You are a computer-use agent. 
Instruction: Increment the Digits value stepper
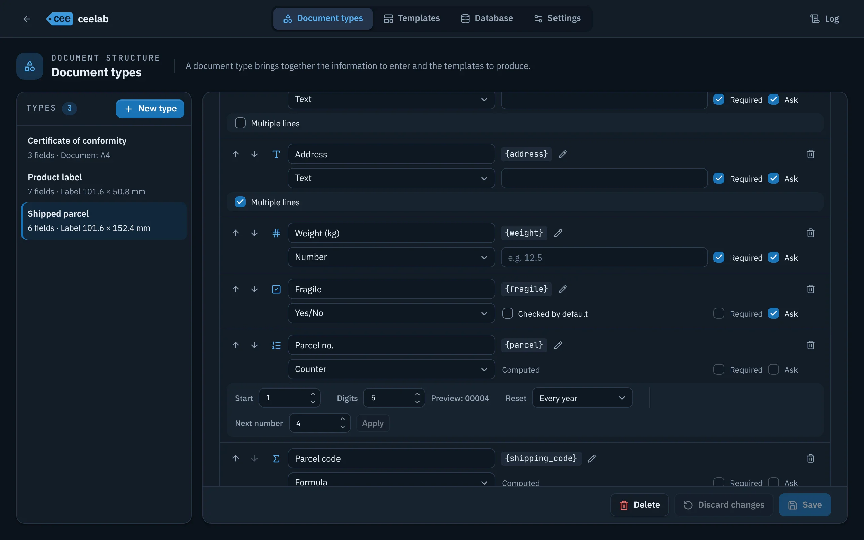417,394
